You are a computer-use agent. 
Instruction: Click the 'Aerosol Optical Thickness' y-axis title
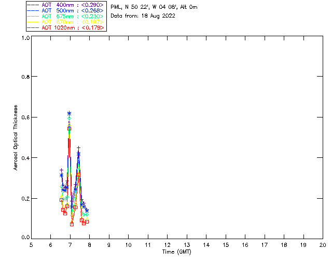click(x=16, y=138)
